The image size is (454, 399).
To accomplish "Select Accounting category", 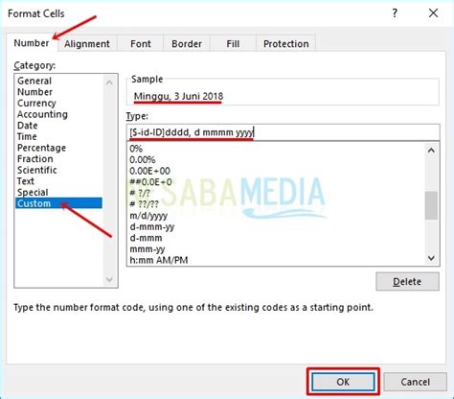I will click(x=58, y=114).
